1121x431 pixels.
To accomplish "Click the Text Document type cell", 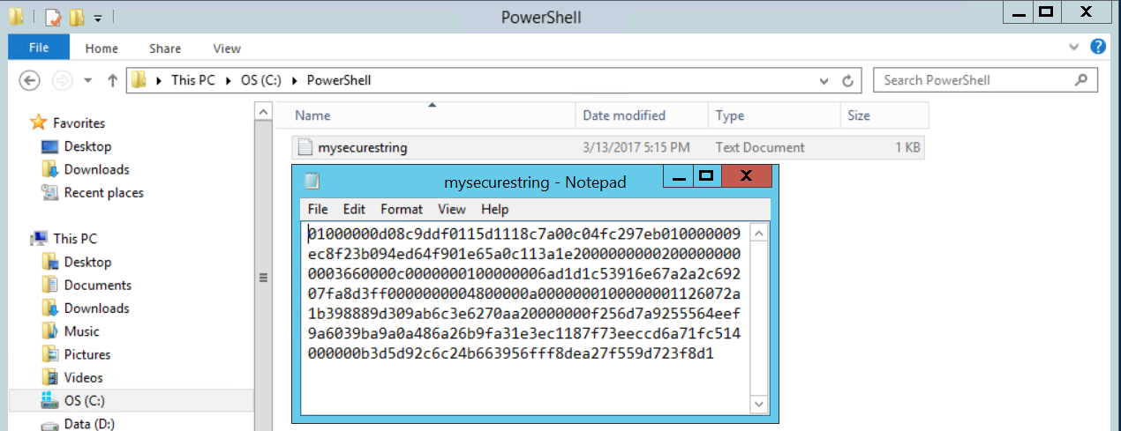I will coord(760,147).
